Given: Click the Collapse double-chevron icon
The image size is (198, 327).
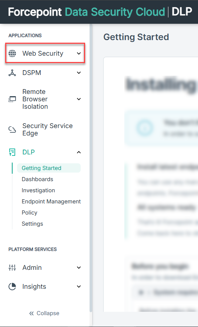Looking at the screenshot, I should (31, 313).
